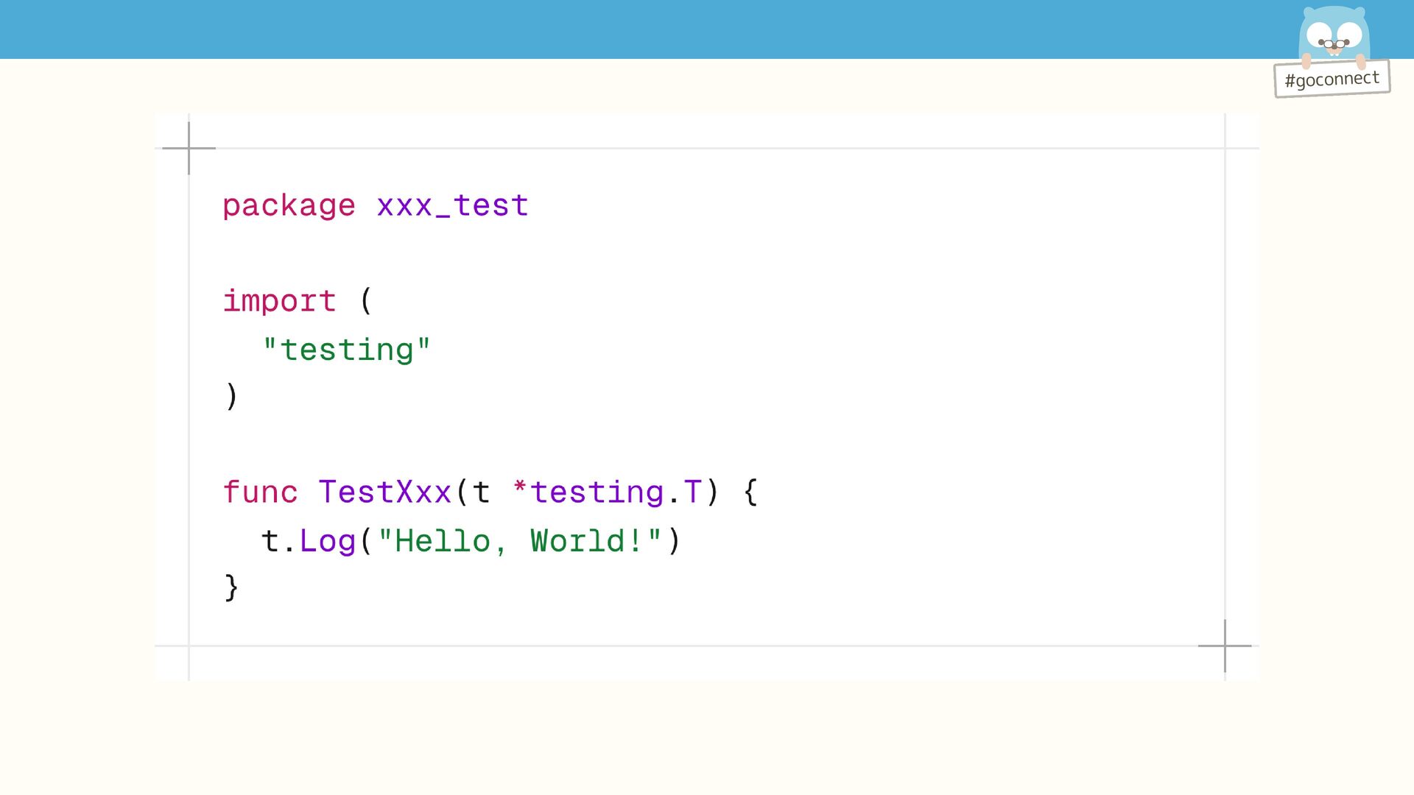Click the TestXxx function name
Image resolution: width=1414 pixels, height=795 pixels.
point(384,492)
